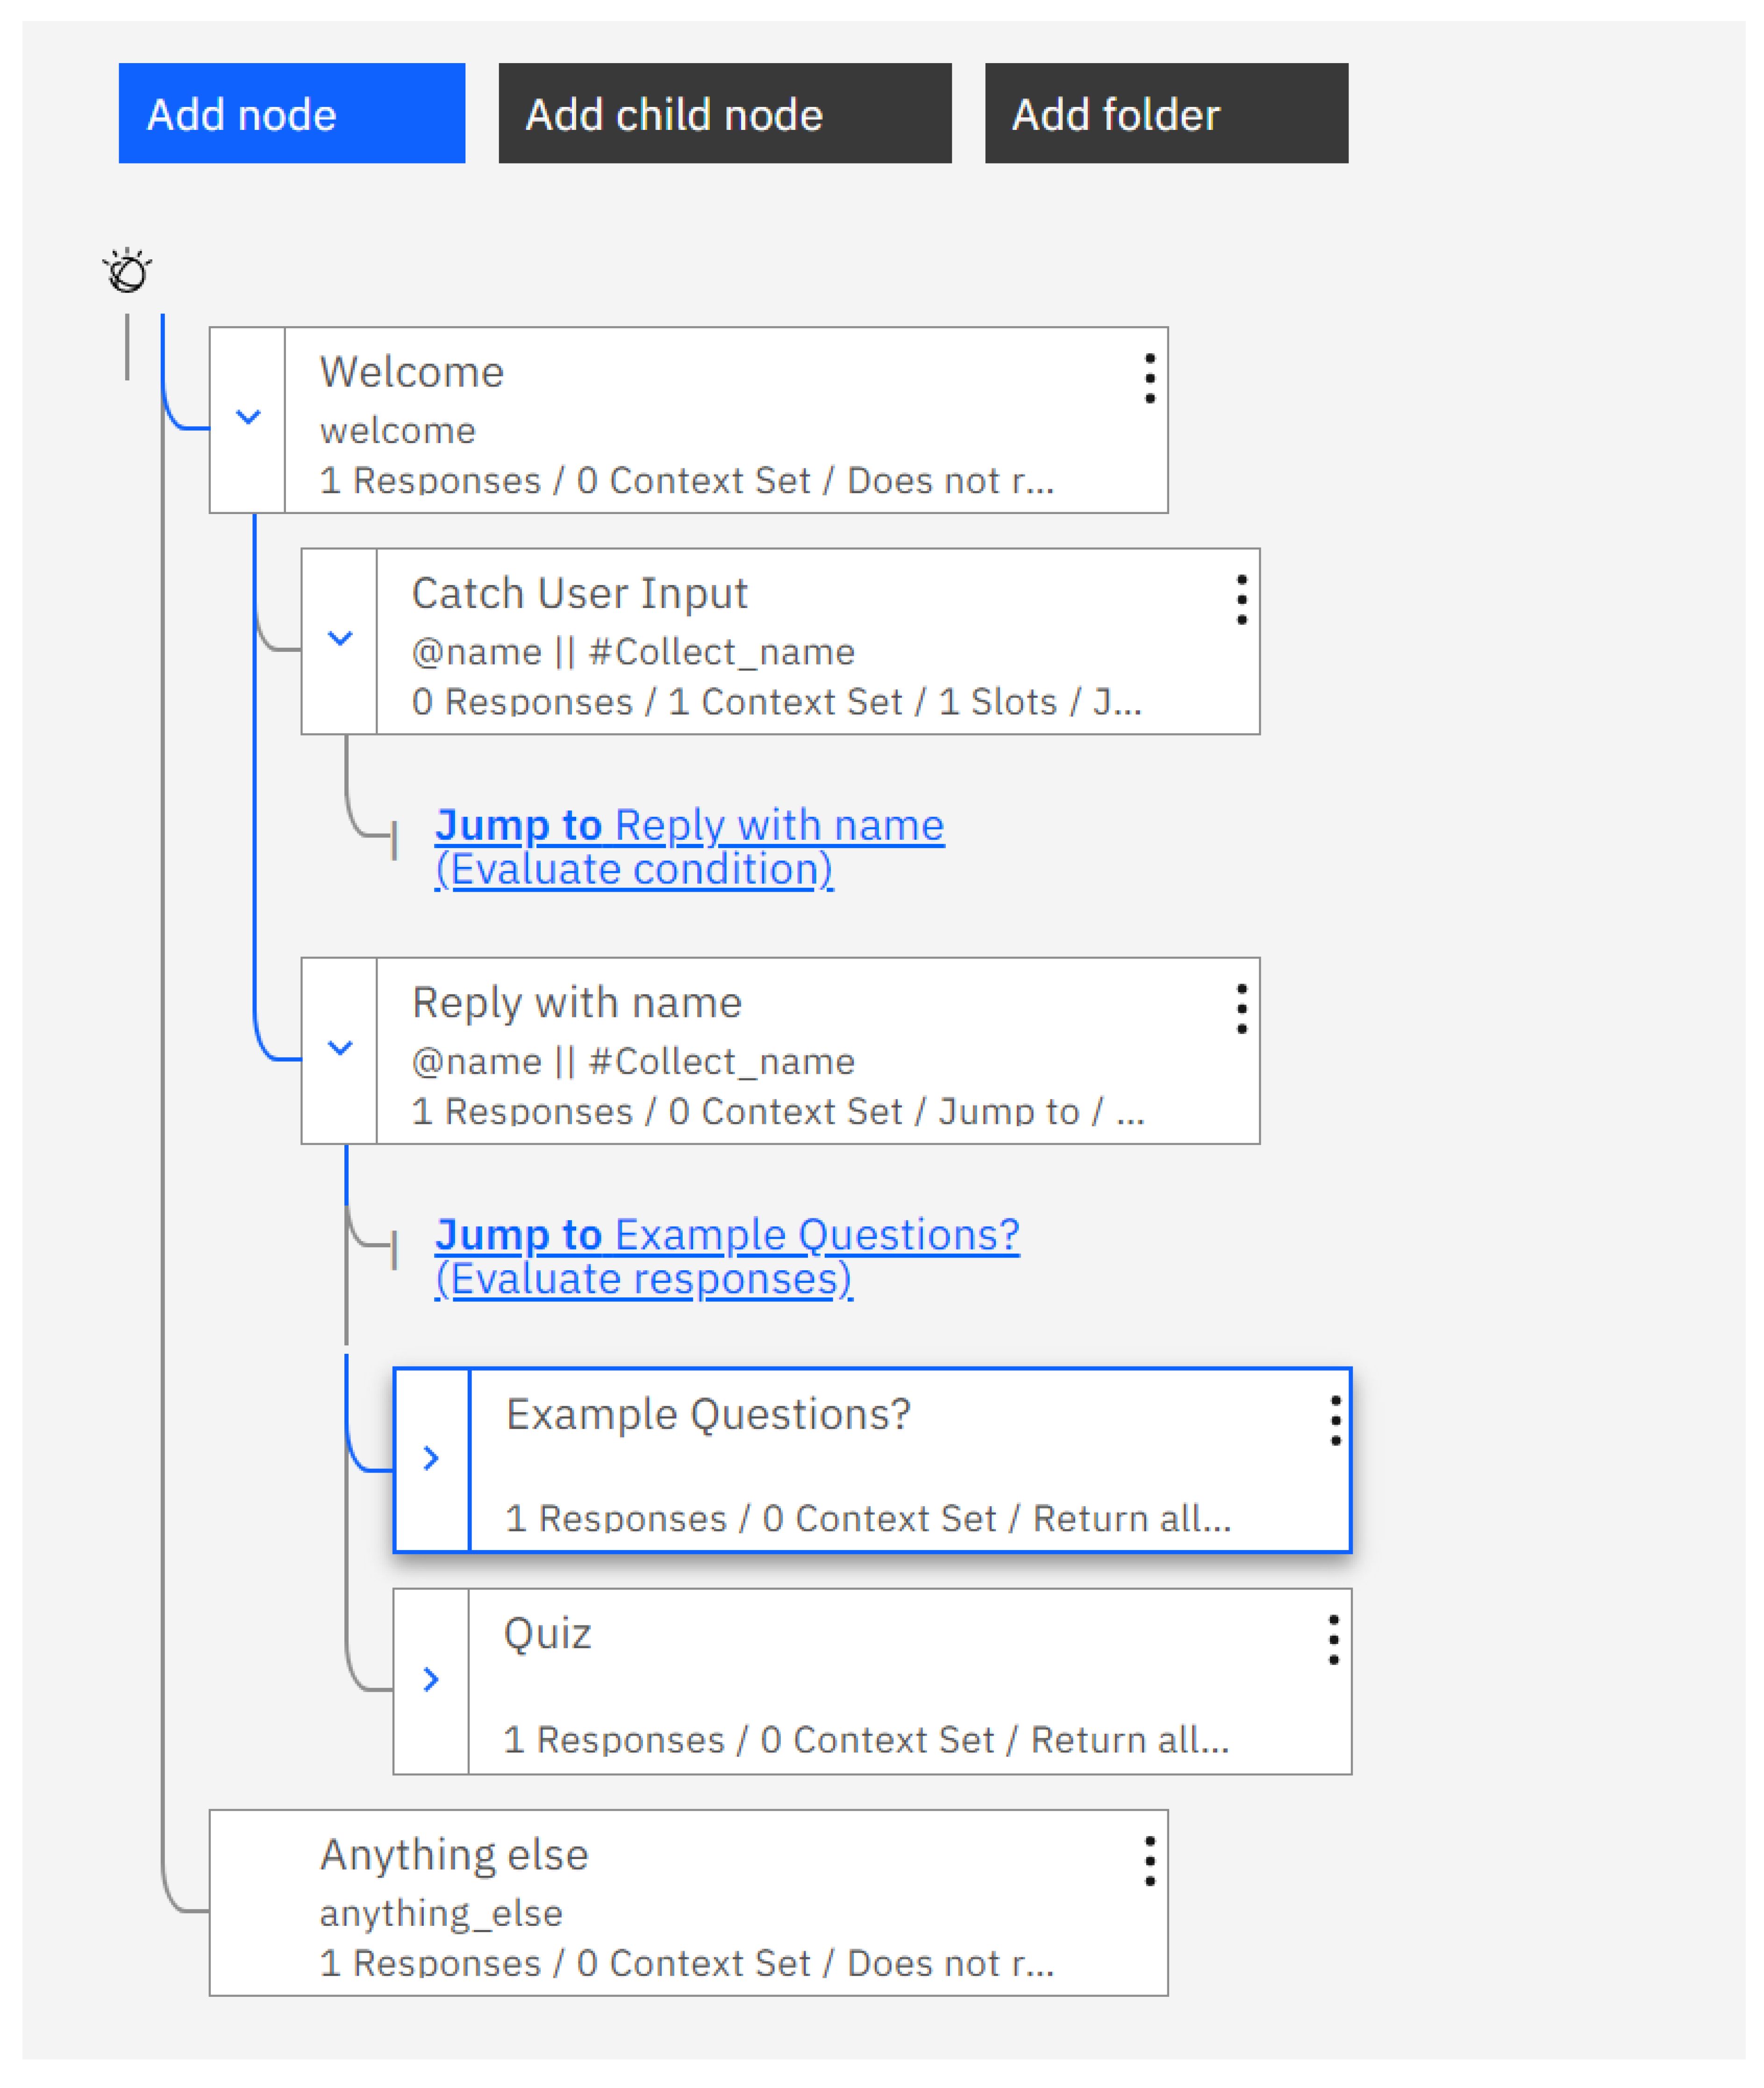Collapse the Reply with name node
Viewport: 1764px width, 2088px height.
340,1048
